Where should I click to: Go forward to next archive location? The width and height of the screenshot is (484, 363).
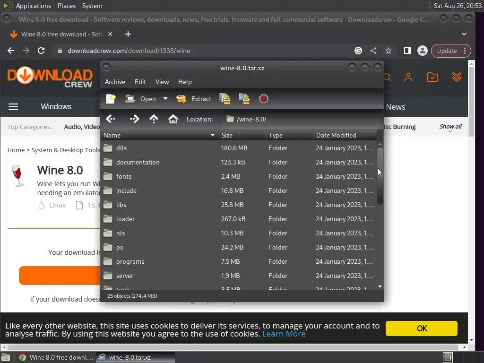(x=135, y=119)
